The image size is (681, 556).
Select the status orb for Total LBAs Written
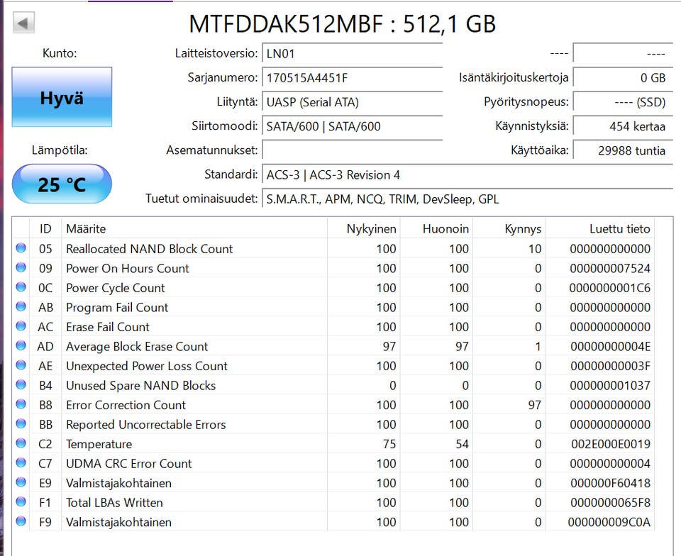coord(21,502)
